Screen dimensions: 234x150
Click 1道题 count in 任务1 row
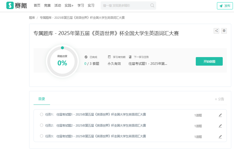[x=198, y=115]
